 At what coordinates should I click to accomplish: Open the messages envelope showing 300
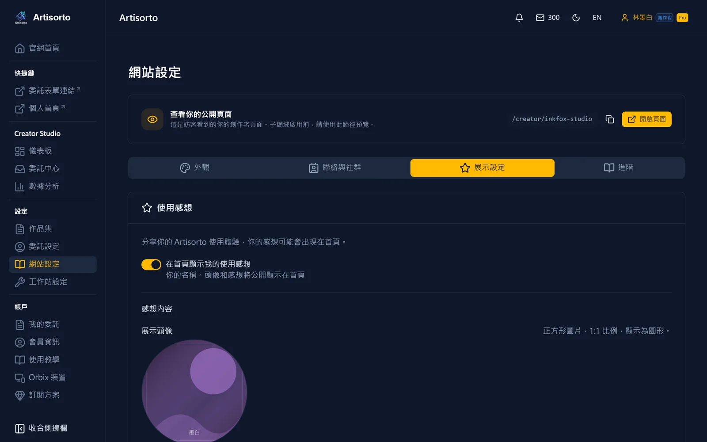tap(547, 18)
